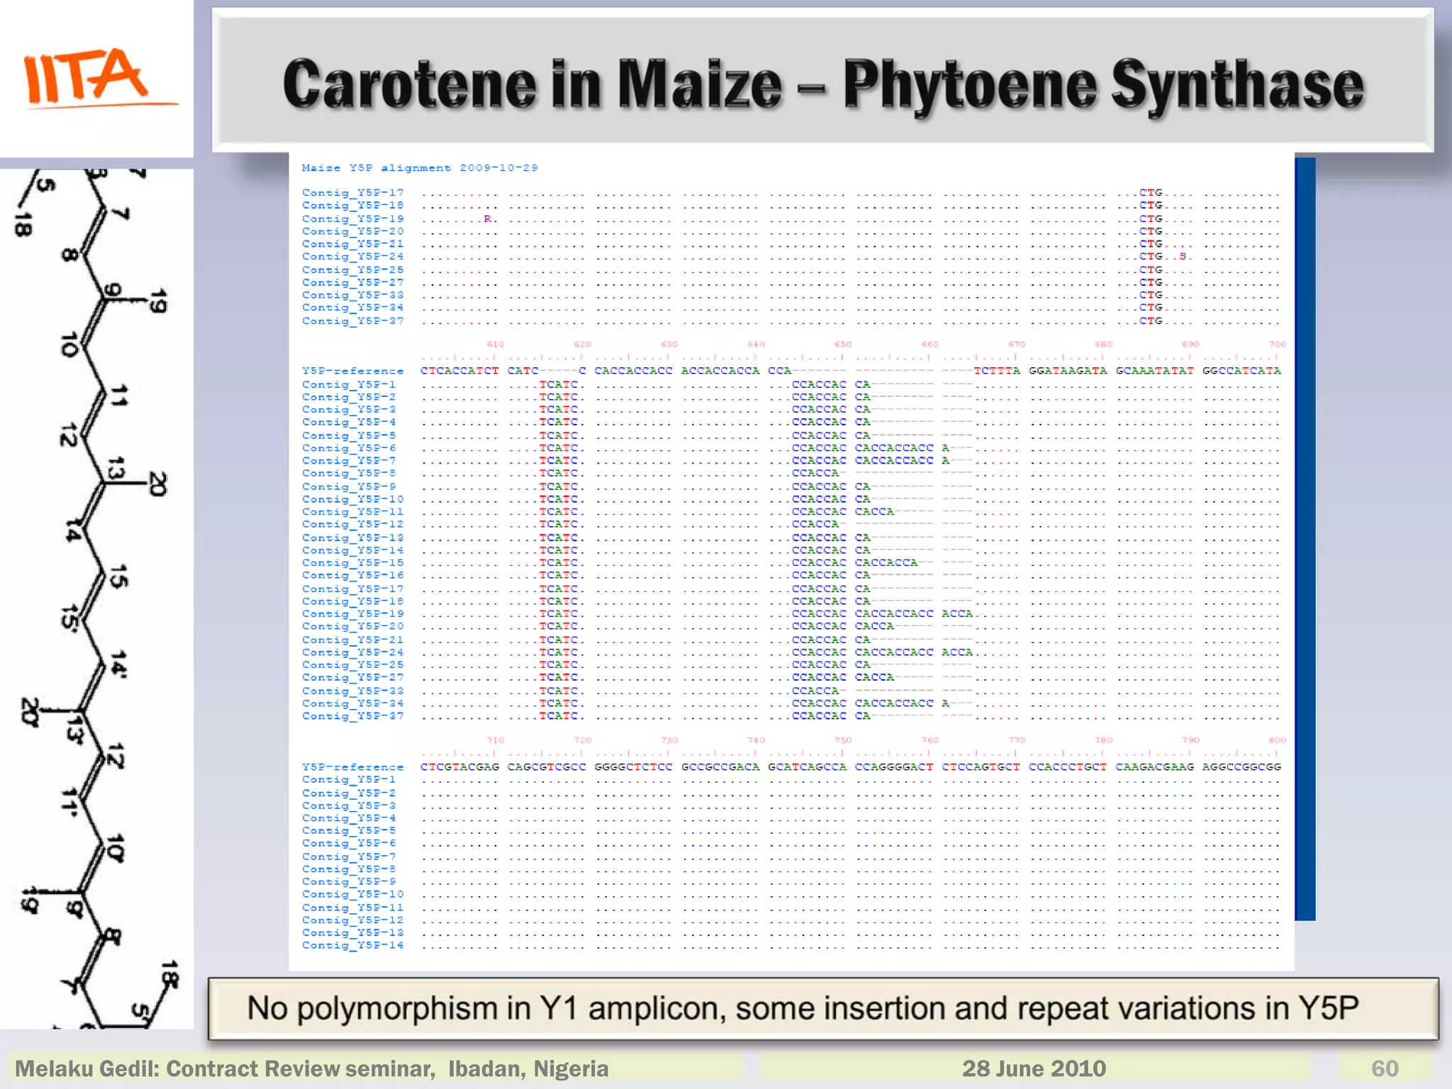Select the Contig_Y5P-19 row in middle block

(352, 614)
